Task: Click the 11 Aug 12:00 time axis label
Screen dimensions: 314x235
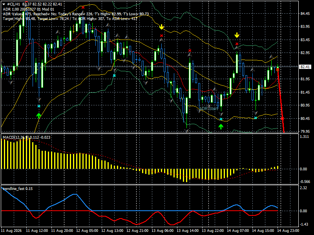Action: pyautogui.click(x=37, y=231)
